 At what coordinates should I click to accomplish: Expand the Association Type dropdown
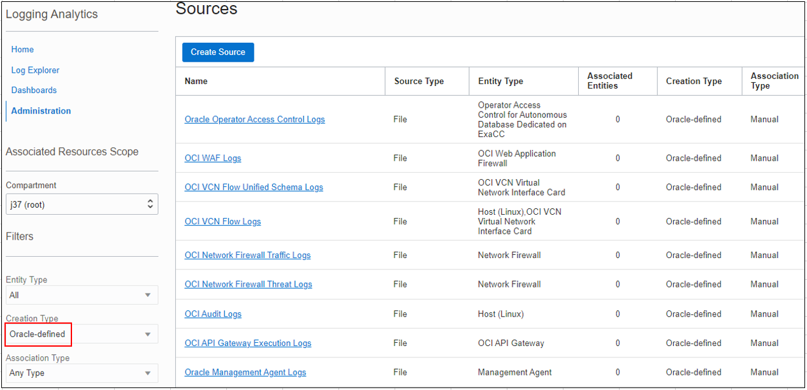tap(82, 373)
